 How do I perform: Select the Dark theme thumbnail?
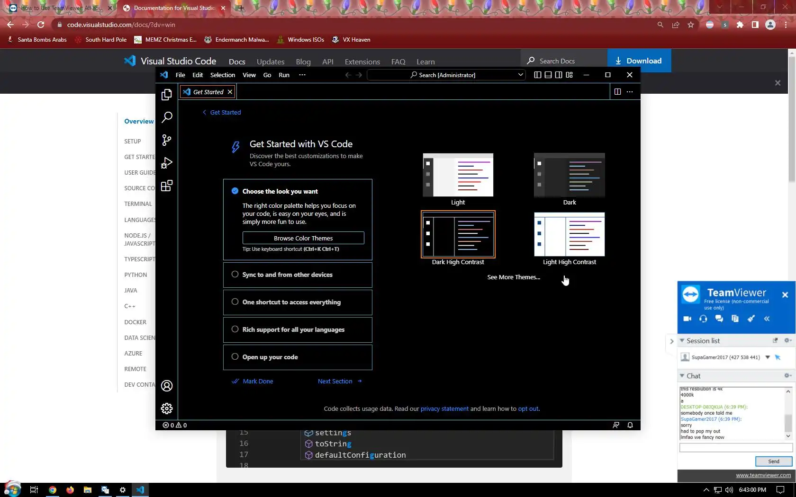tap(570, 175)
